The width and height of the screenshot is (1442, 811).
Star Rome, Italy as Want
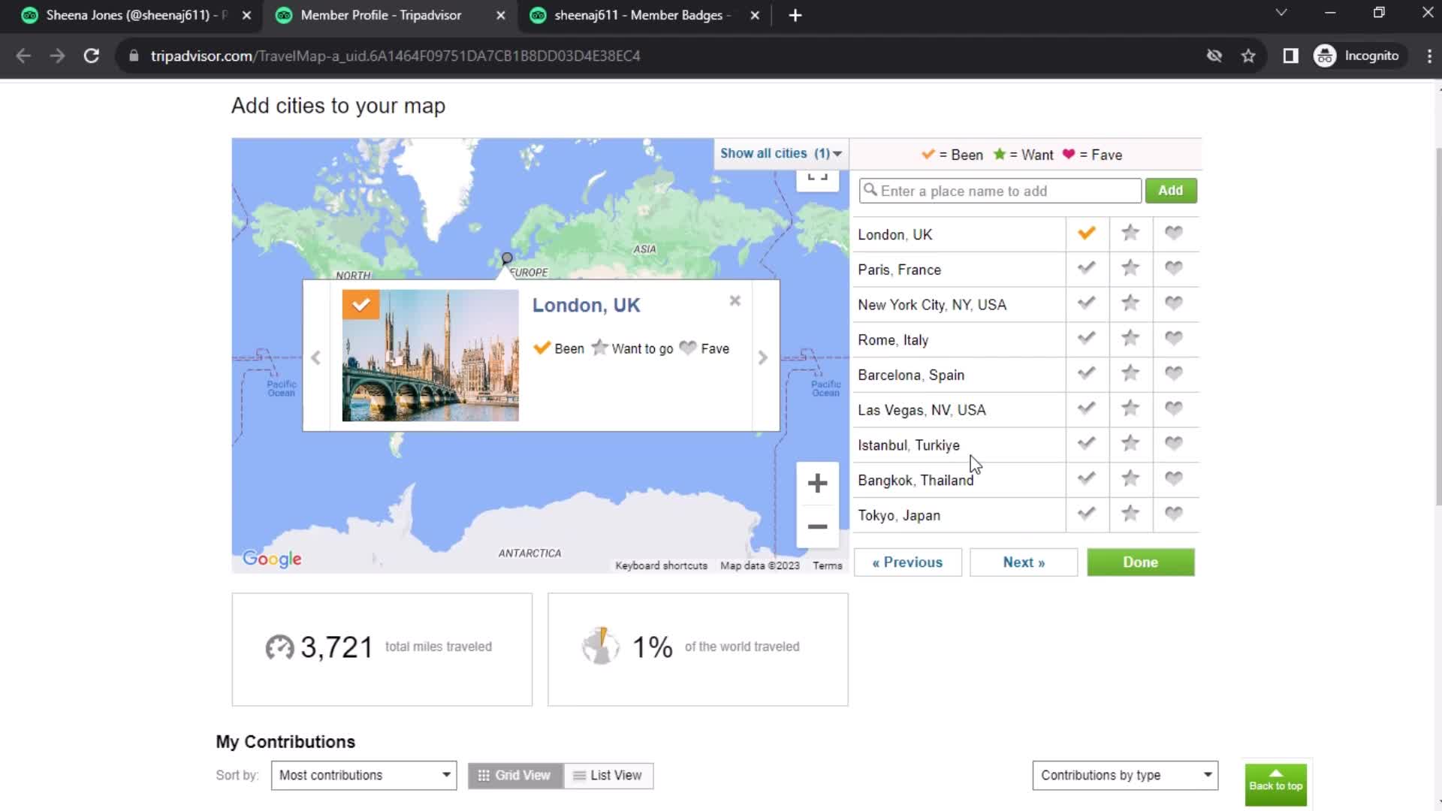tap(1130, 339)
